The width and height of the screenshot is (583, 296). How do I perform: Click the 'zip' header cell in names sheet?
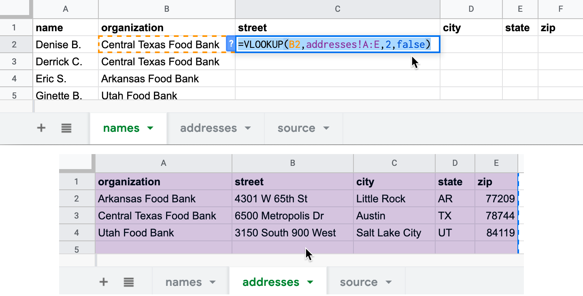[561, 28]
